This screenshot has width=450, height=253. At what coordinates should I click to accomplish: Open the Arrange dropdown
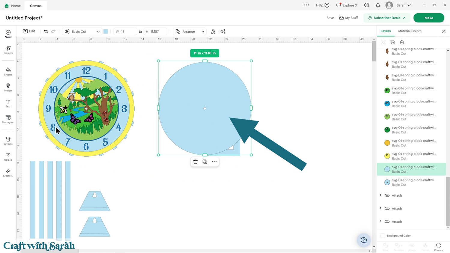190,31
